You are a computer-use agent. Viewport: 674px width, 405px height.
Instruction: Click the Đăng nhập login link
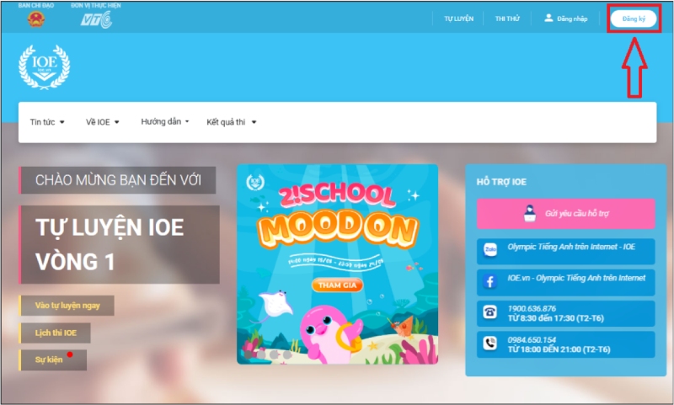click(566, 19)
